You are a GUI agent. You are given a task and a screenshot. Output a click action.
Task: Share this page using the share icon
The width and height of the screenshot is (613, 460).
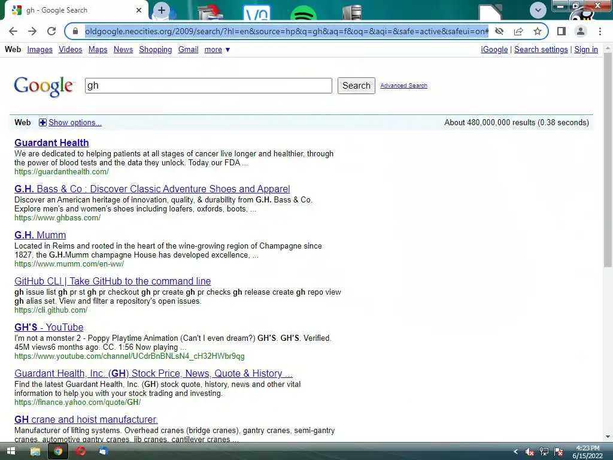pos(518,31)
